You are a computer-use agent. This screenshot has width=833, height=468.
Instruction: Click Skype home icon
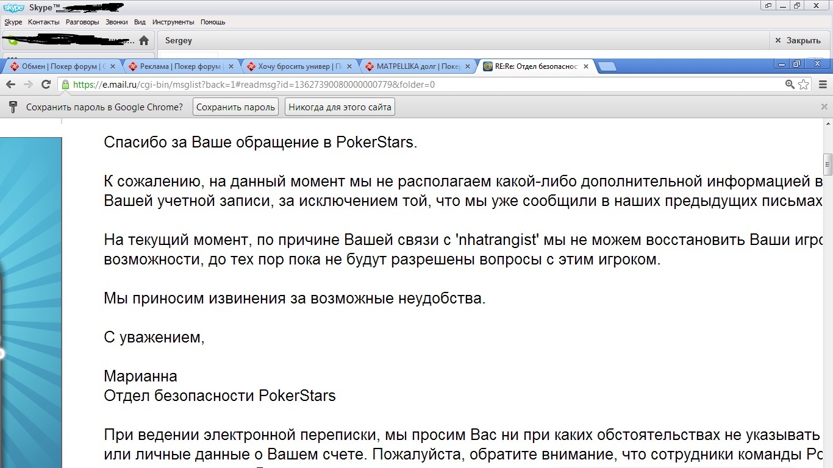144,41
